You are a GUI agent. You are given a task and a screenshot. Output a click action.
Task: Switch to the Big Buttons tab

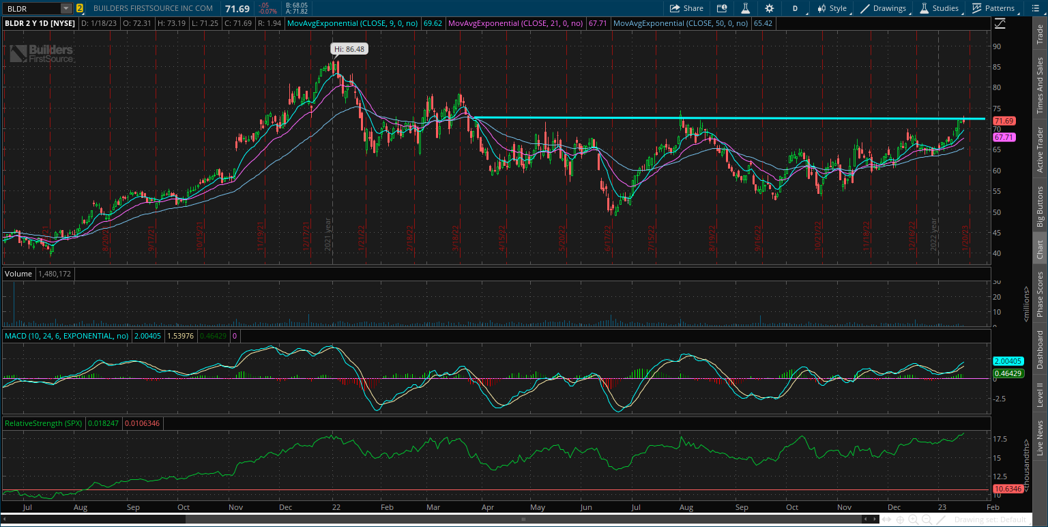pyautogui.click(x=1040, y=206)
